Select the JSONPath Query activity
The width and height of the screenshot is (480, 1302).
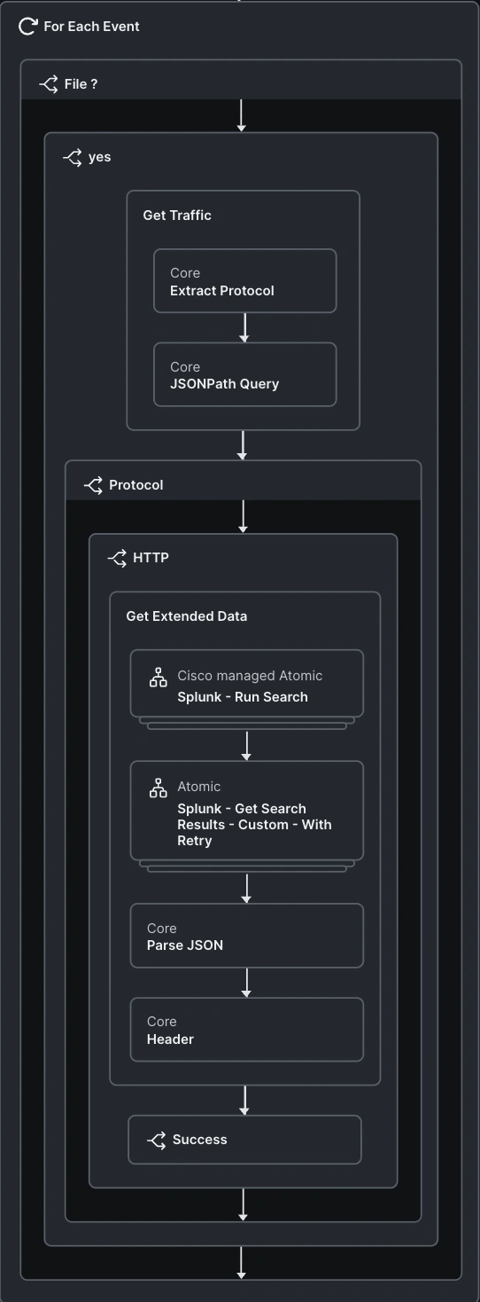pos(245,374)
